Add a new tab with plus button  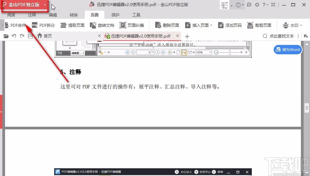187,36
